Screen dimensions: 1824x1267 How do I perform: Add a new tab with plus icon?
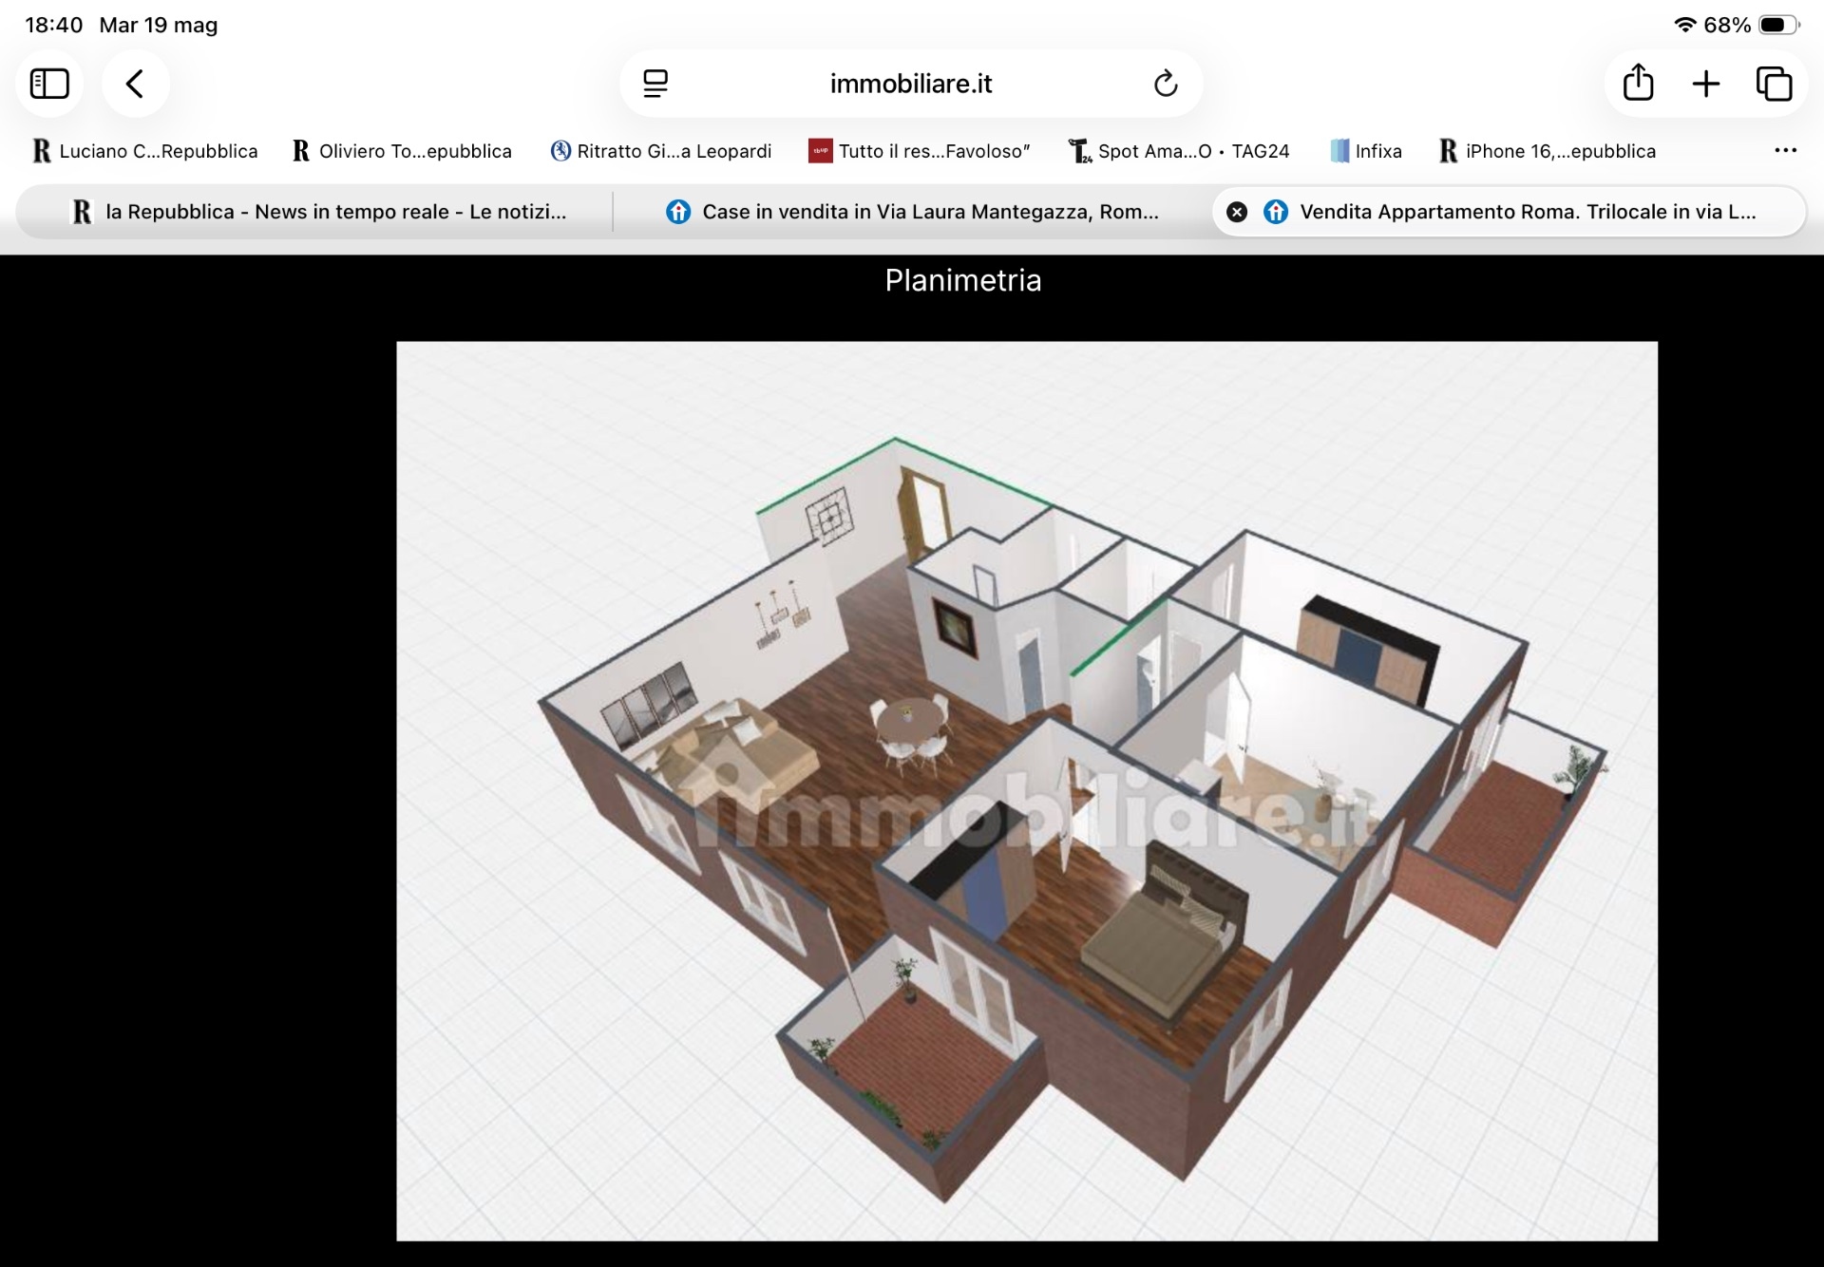point(1706,84)
